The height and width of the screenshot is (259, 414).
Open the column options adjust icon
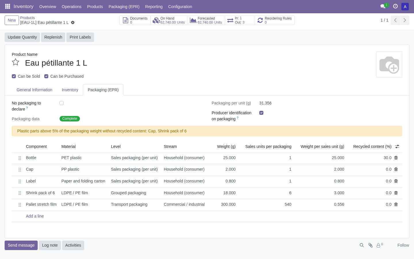tap(397, 146)
